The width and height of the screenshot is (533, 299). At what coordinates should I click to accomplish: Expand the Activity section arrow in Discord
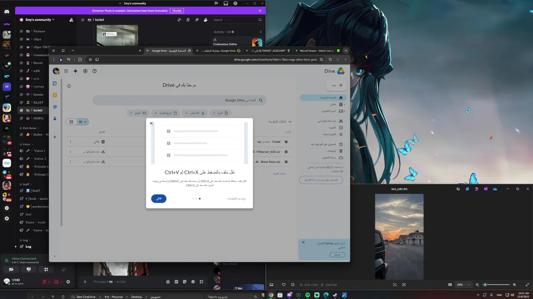(x=261, y=32)
